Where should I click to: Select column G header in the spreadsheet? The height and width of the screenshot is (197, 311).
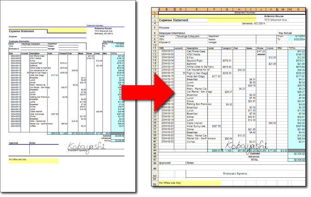click(227, 9)
